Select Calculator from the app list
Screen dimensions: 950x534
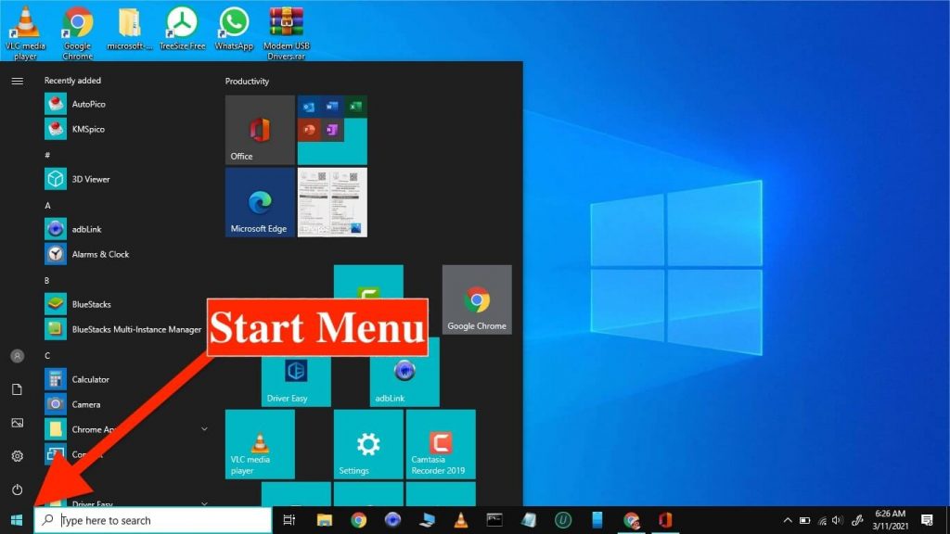pyautogui.click(x=90, y=379)
